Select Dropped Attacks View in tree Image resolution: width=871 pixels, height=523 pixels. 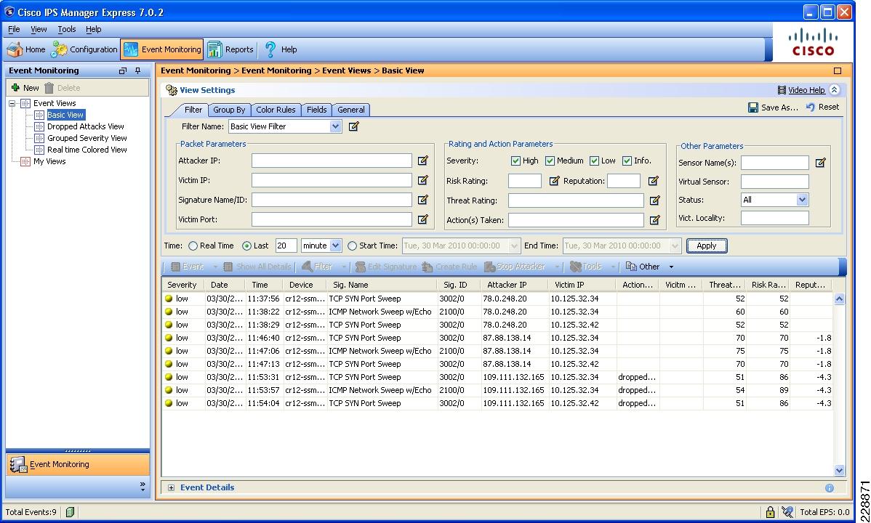click(85, 126)
